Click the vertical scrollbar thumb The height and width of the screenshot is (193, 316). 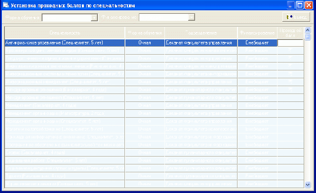308,37
